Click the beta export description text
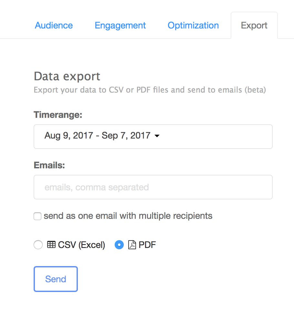The height and width of the screenshot is (314, 294). click(150, 90)
